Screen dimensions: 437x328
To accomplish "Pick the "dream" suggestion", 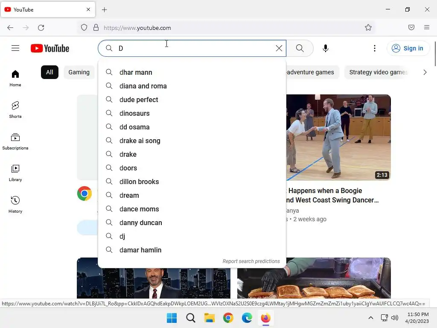I will tap(192, 195).
